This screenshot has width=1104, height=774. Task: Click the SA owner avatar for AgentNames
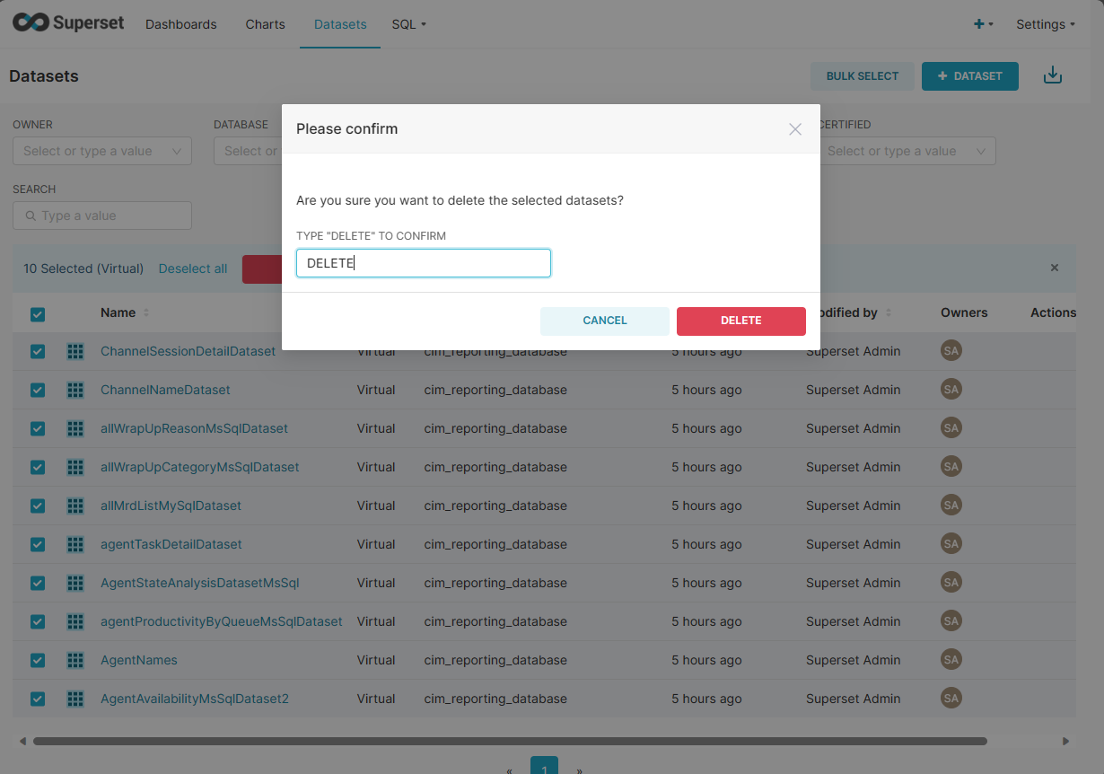click(951, 660)
